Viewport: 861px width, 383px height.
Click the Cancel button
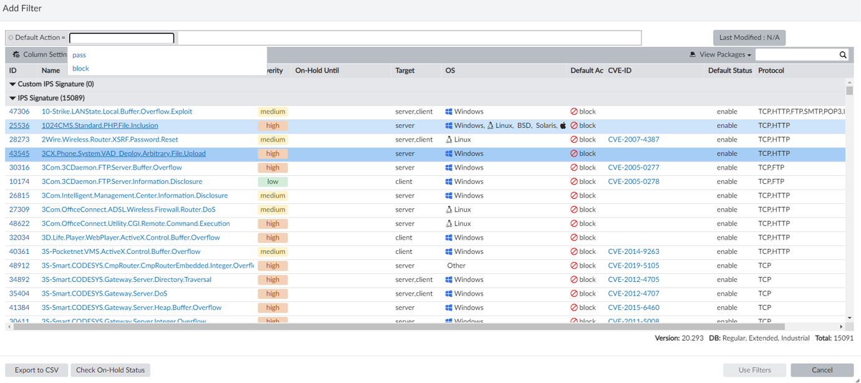click(x=822, y=370)
